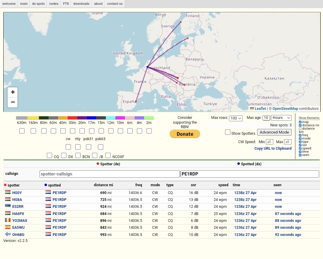Image resolution: width=323 pixels, height=259 pixels.
Task: Click the red spotter dot in Spain
Action: (x=136, y=102)
